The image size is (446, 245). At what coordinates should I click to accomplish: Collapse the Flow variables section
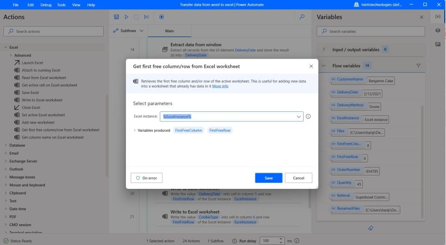click(324, 66)
